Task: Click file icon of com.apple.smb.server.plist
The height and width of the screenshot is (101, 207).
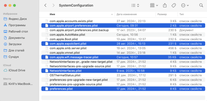Action: pyautogui.click(x=47, y=48)
